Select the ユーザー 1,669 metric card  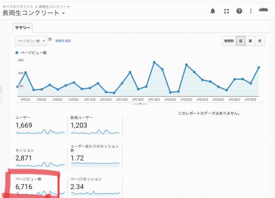[40, 125]
